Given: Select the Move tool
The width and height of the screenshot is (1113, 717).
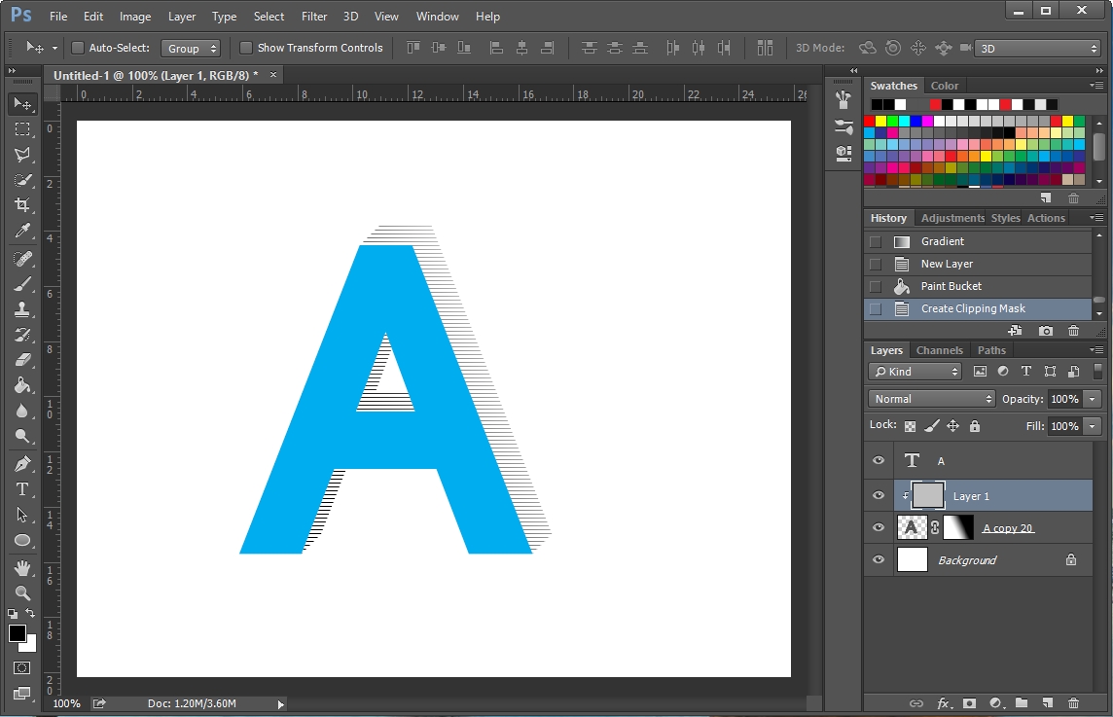Looking at the screenshot, I should 22,104.
